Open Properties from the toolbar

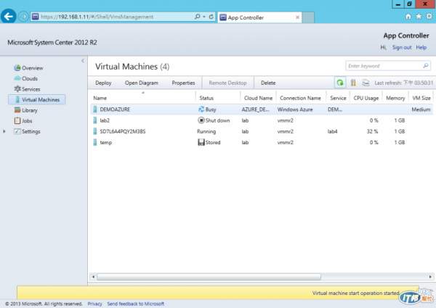183,83
